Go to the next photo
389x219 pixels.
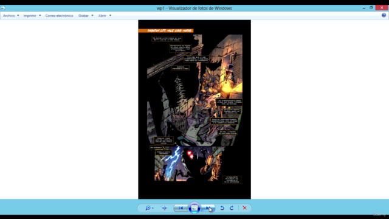pos(208,208)
